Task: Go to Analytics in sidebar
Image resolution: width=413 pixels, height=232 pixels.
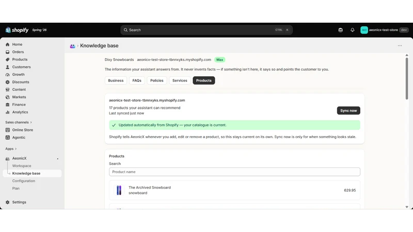Action: click(20, 112)
